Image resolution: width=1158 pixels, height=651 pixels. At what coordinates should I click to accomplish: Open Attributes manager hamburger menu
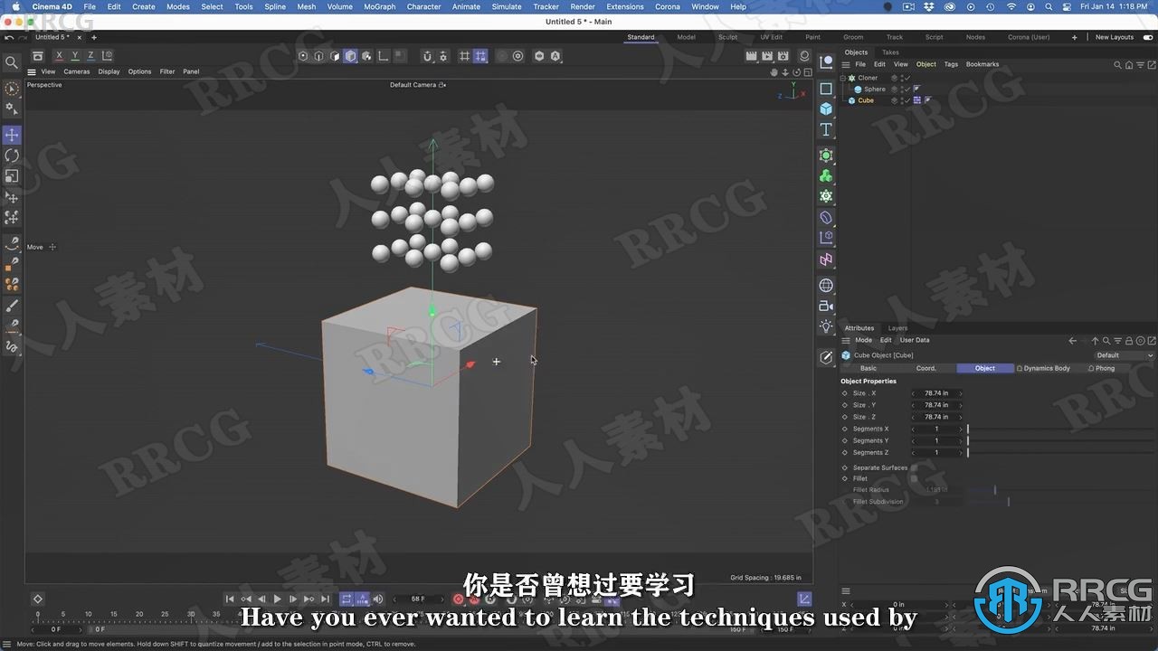846,341
